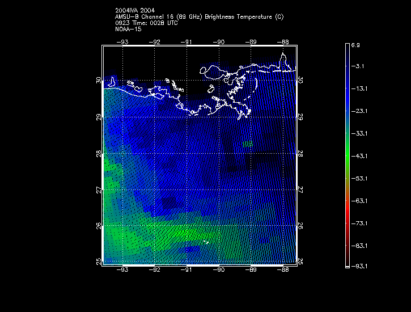Click the 26 latitude label on the right axis
Viewport: 411px width, 312px height.
[x=300, y=225]
